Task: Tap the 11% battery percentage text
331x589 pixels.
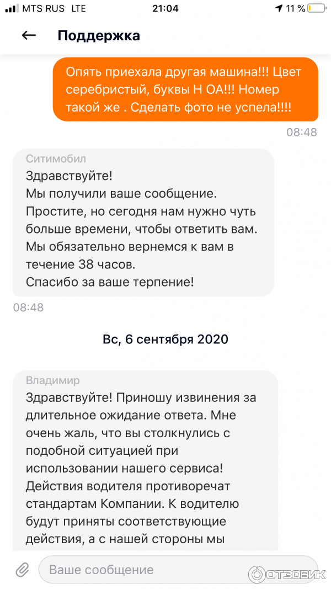Action: tap(295, 8)
